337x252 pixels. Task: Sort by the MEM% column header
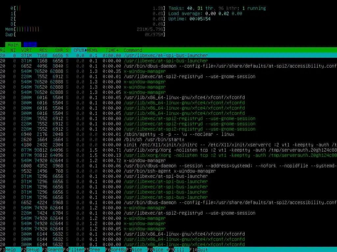pos(92,50)
